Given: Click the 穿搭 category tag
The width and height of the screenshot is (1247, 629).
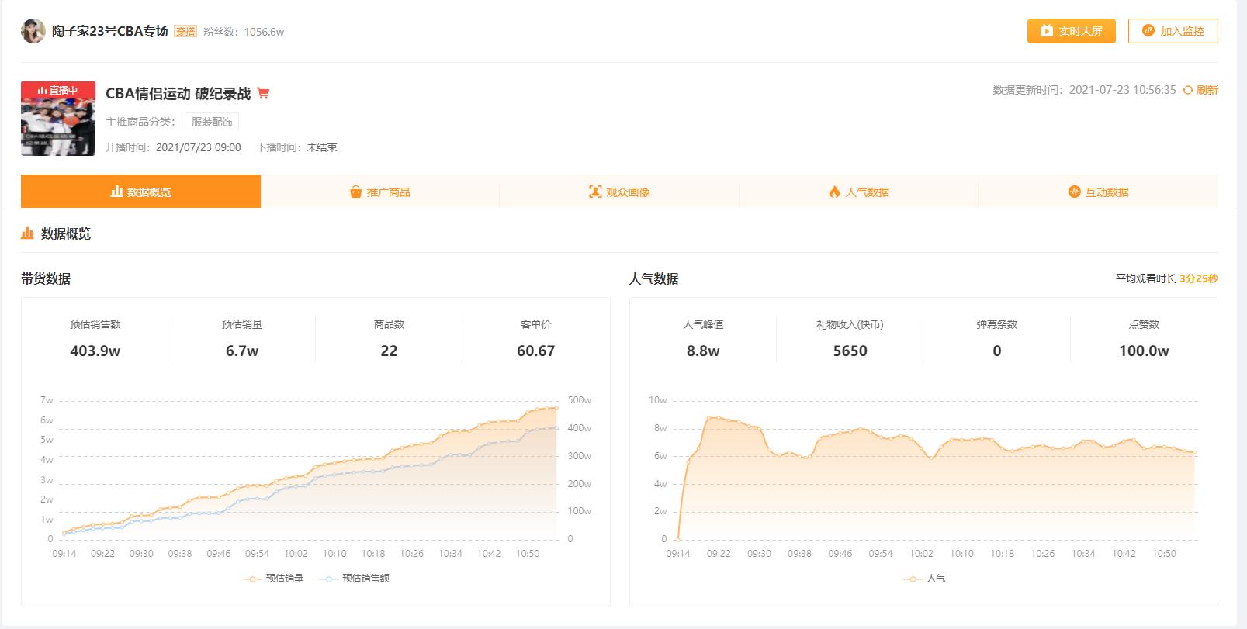Looking at the screenshot, I should pos(185,32).
